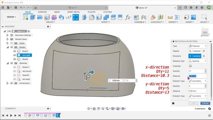213x120 pixels.
Task: Select the Insert Canvas image icon
Action: tap(193, 17)
